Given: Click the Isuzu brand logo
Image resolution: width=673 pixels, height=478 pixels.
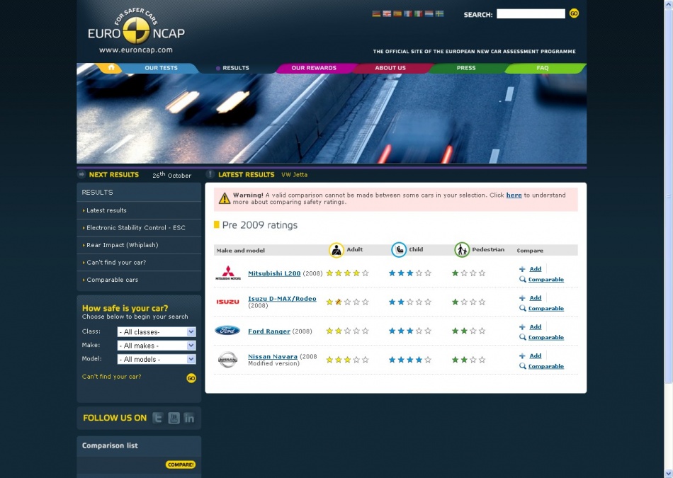Looking at the screenshot, I should (227, 302).
